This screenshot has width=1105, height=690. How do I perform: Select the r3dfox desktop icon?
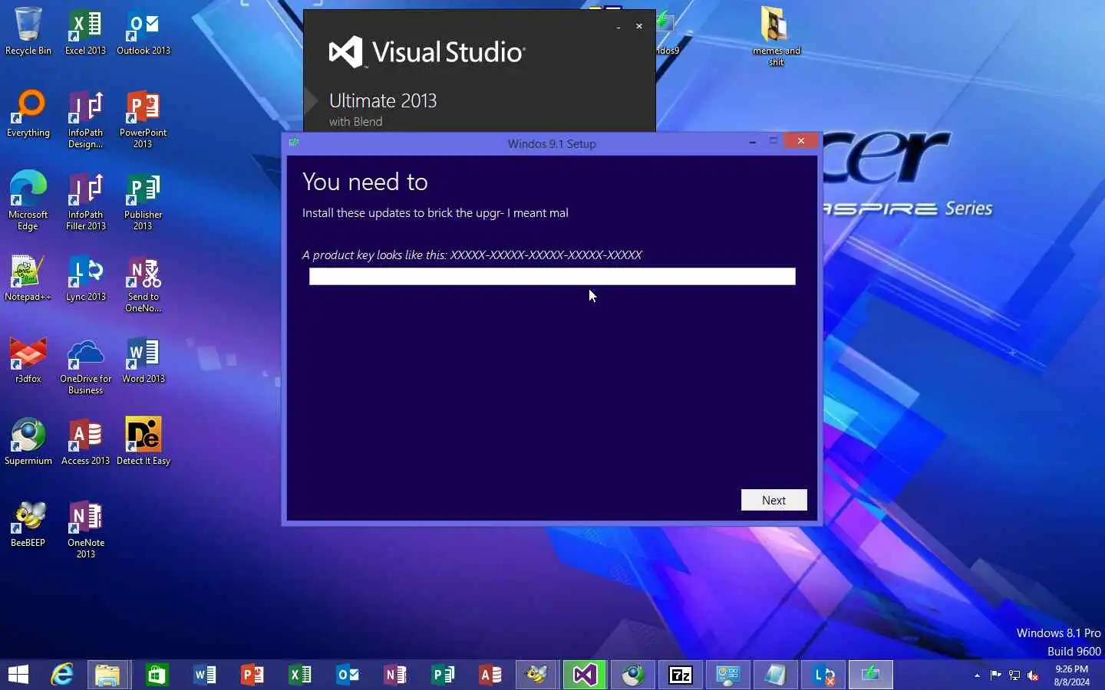(x=28, y=360)
